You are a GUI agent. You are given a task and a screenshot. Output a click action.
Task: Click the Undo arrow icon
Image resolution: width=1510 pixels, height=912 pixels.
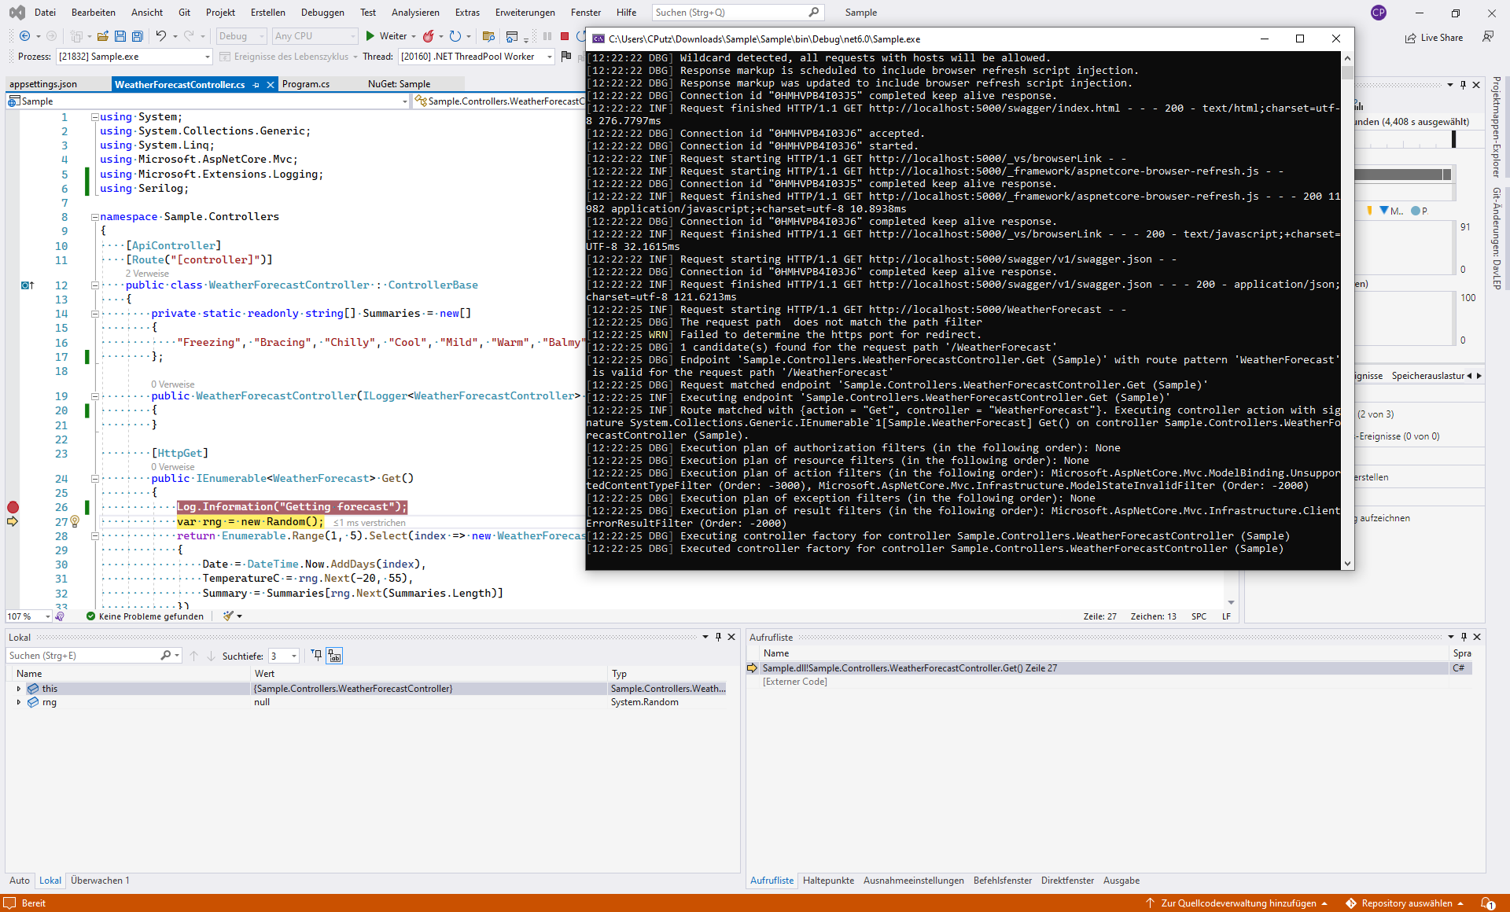[160, 35]
